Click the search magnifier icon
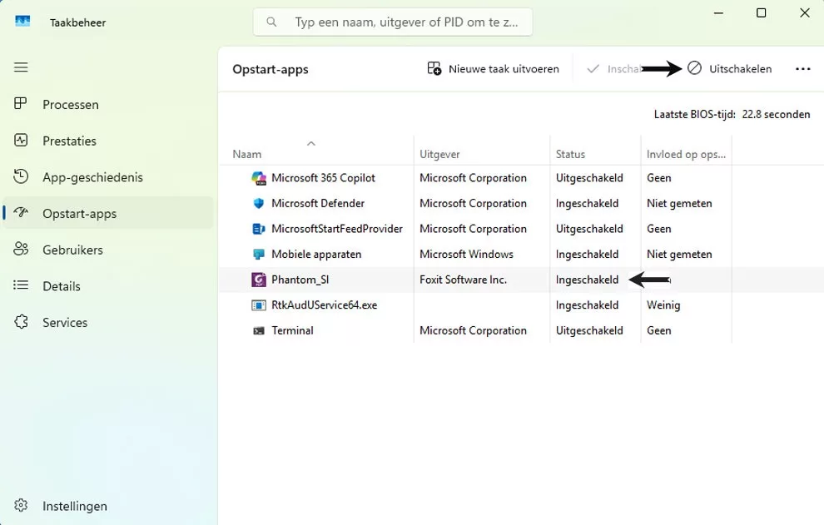This screenshot has height=525, width=824. point(271,22)
